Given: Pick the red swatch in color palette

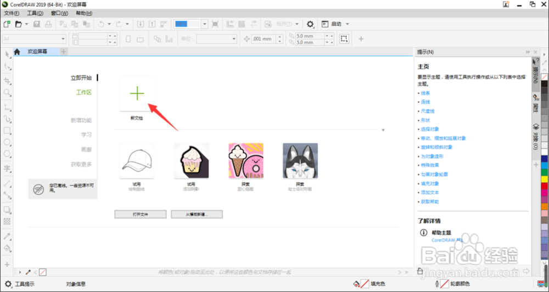Looking at the screenshot, I should pyautogui.click(x=545, y=186).
